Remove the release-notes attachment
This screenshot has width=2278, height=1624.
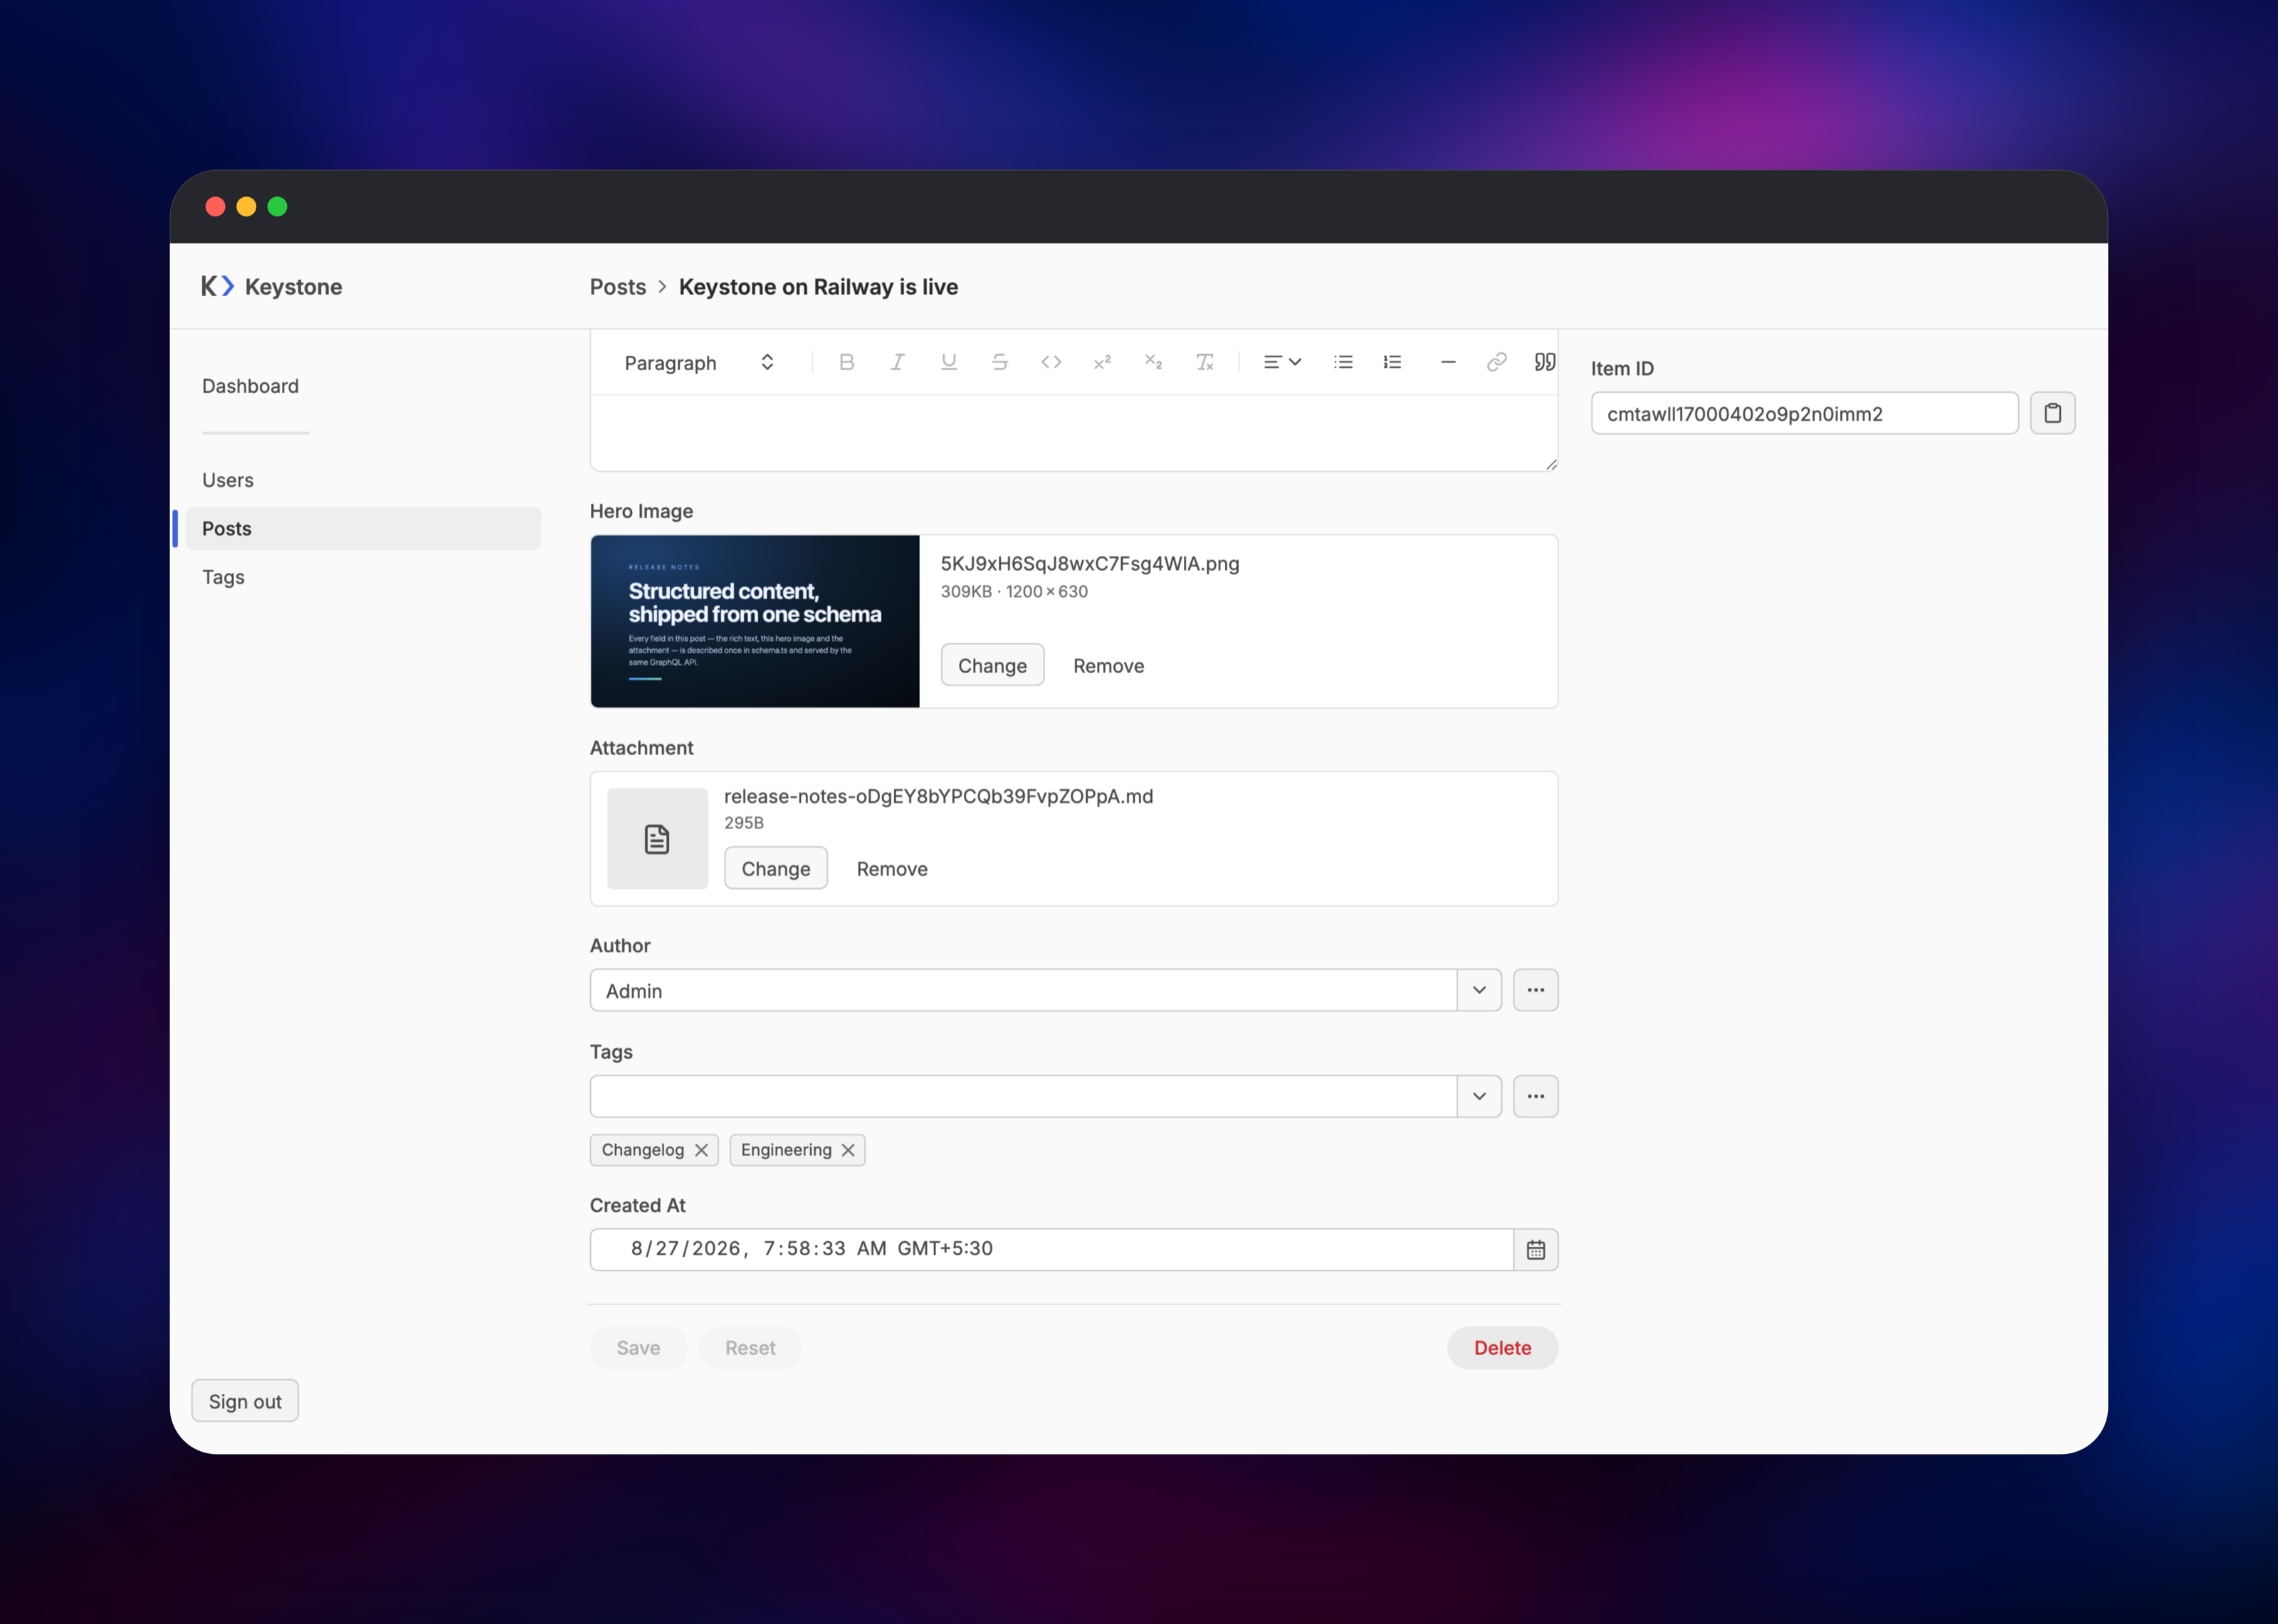(x=892, y=868)
